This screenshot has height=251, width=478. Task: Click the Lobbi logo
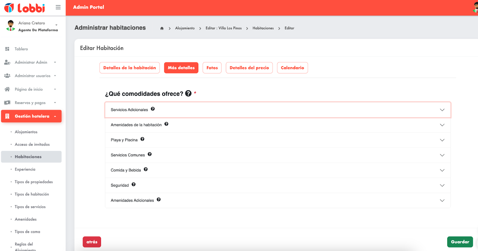pos(24,8)
